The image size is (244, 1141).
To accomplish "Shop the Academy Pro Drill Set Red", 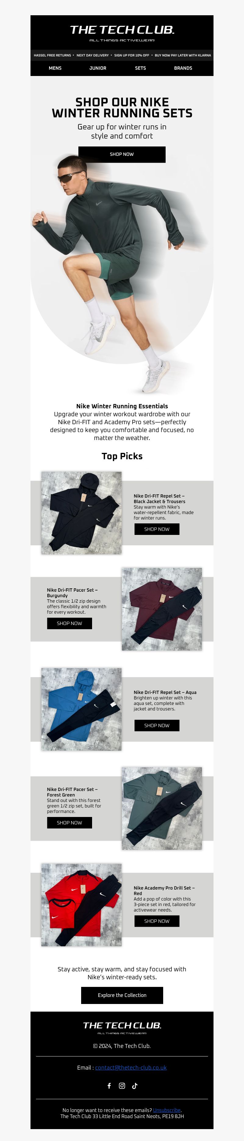I will tap(157, 921).
